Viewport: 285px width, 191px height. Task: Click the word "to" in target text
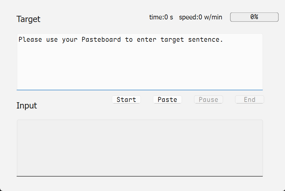pyautogui.click(x=129, y=40)
